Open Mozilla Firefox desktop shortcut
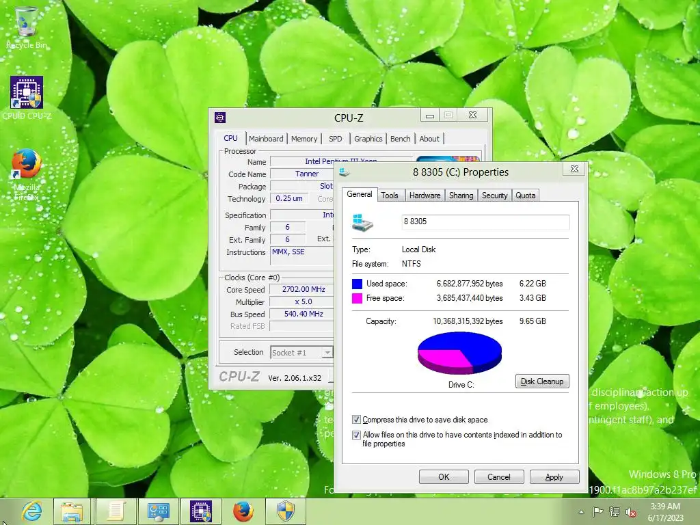700x525 pixels. [27, 174]
